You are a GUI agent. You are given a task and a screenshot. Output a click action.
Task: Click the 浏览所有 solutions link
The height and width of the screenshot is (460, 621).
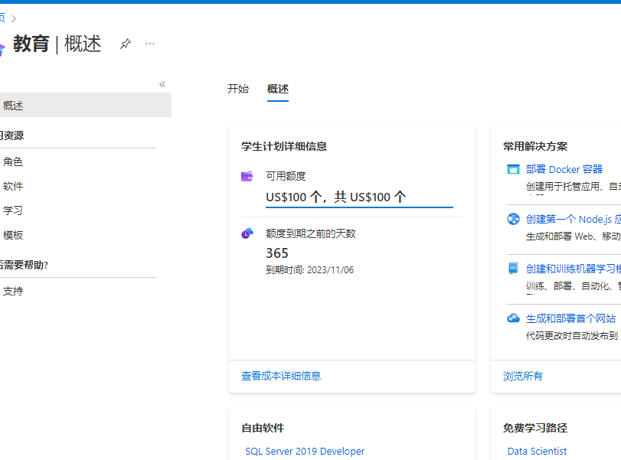coord(523,376)
